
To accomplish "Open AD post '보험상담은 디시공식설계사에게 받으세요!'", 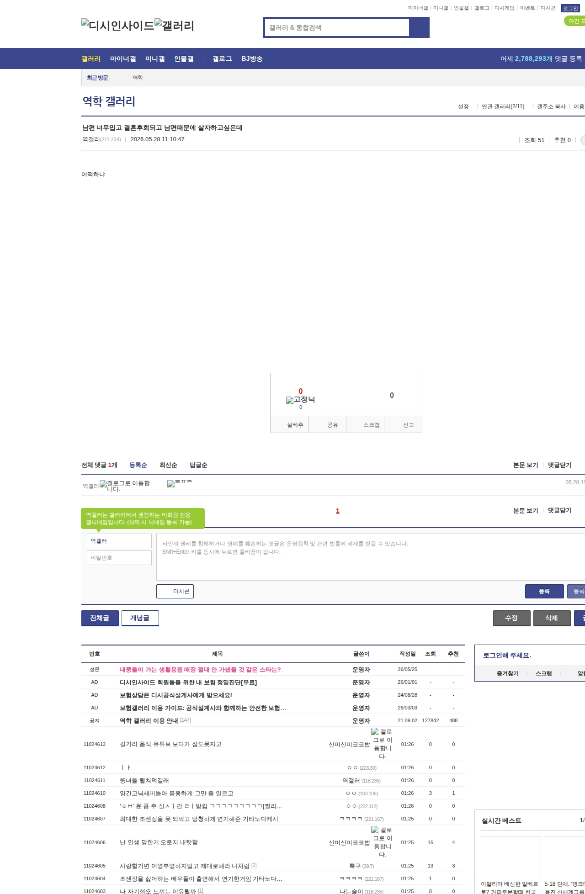I will pos(176,695).
